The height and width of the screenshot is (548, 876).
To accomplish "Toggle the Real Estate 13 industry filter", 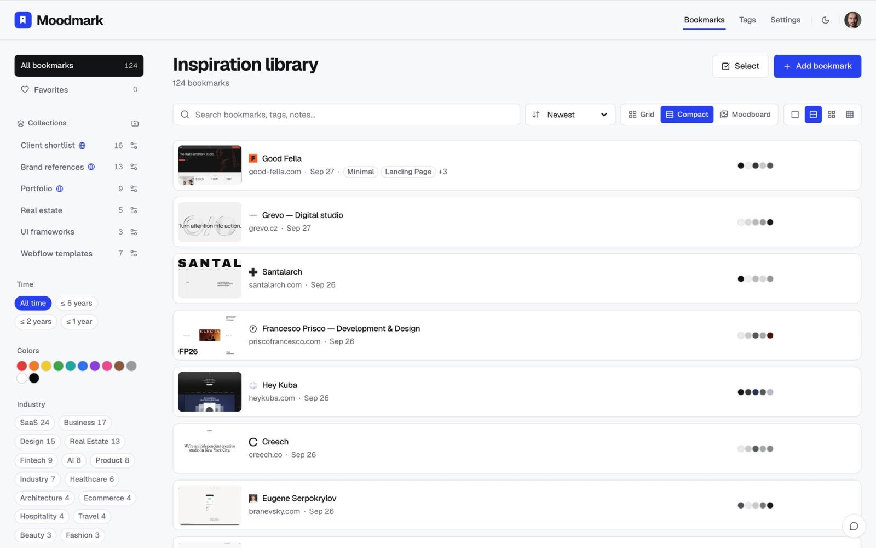I will click(x=95, y=442).
